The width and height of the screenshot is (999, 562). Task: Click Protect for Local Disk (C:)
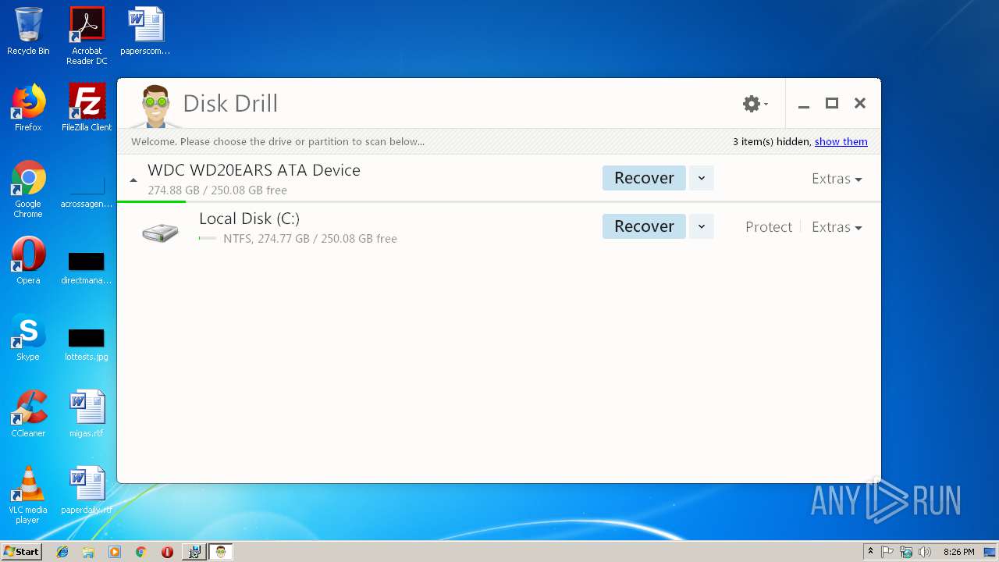(x=768, y=227)
